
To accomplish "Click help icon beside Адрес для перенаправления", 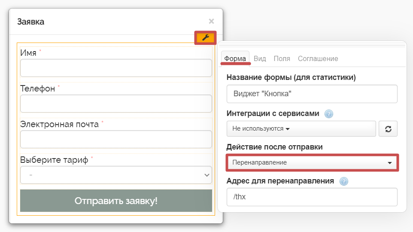I will [x=343, y=181].
